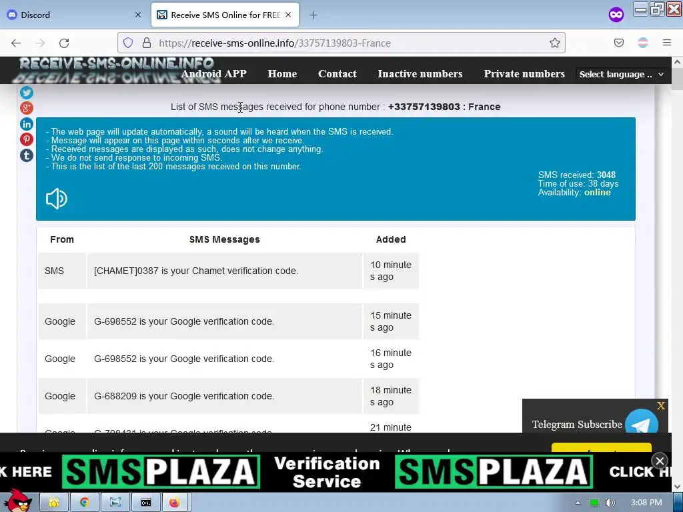Click the "16 minutes ago" added cell
This screenshot has width=683, height=512.
pos(391,359)
